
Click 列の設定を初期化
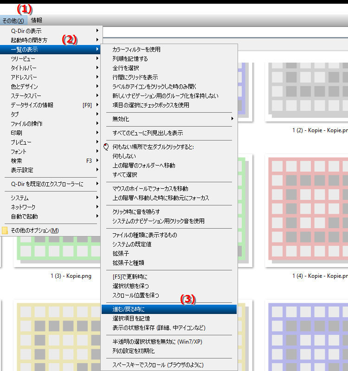coord(169,351)
